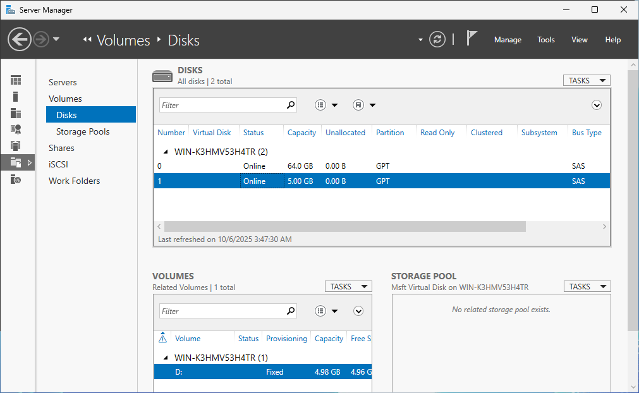Open dropdown arrow beside save query icon

[372, 105]
